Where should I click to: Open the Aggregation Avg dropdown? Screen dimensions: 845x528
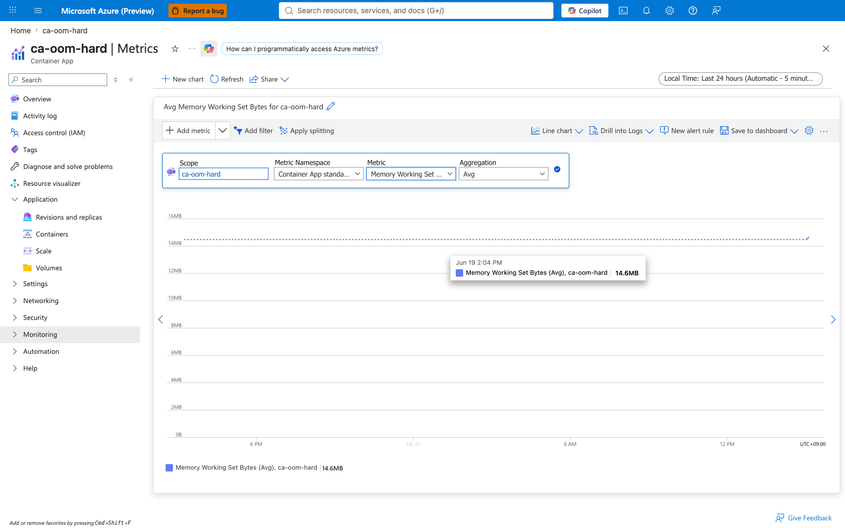pos(503,174)
